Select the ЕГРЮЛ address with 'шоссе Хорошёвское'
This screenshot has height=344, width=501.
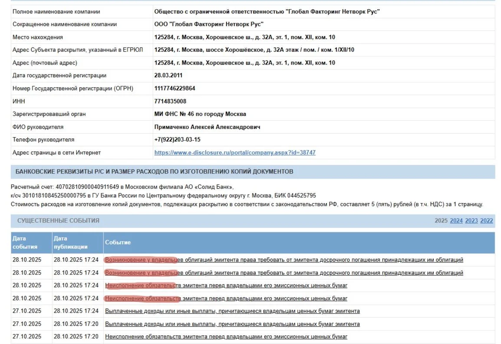pyautogui.click(x=254, y=50)
